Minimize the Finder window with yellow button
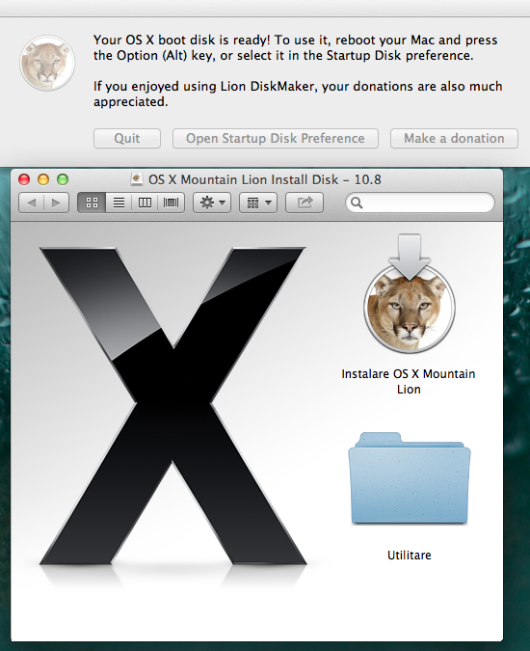530x651 pixels. 43,179
